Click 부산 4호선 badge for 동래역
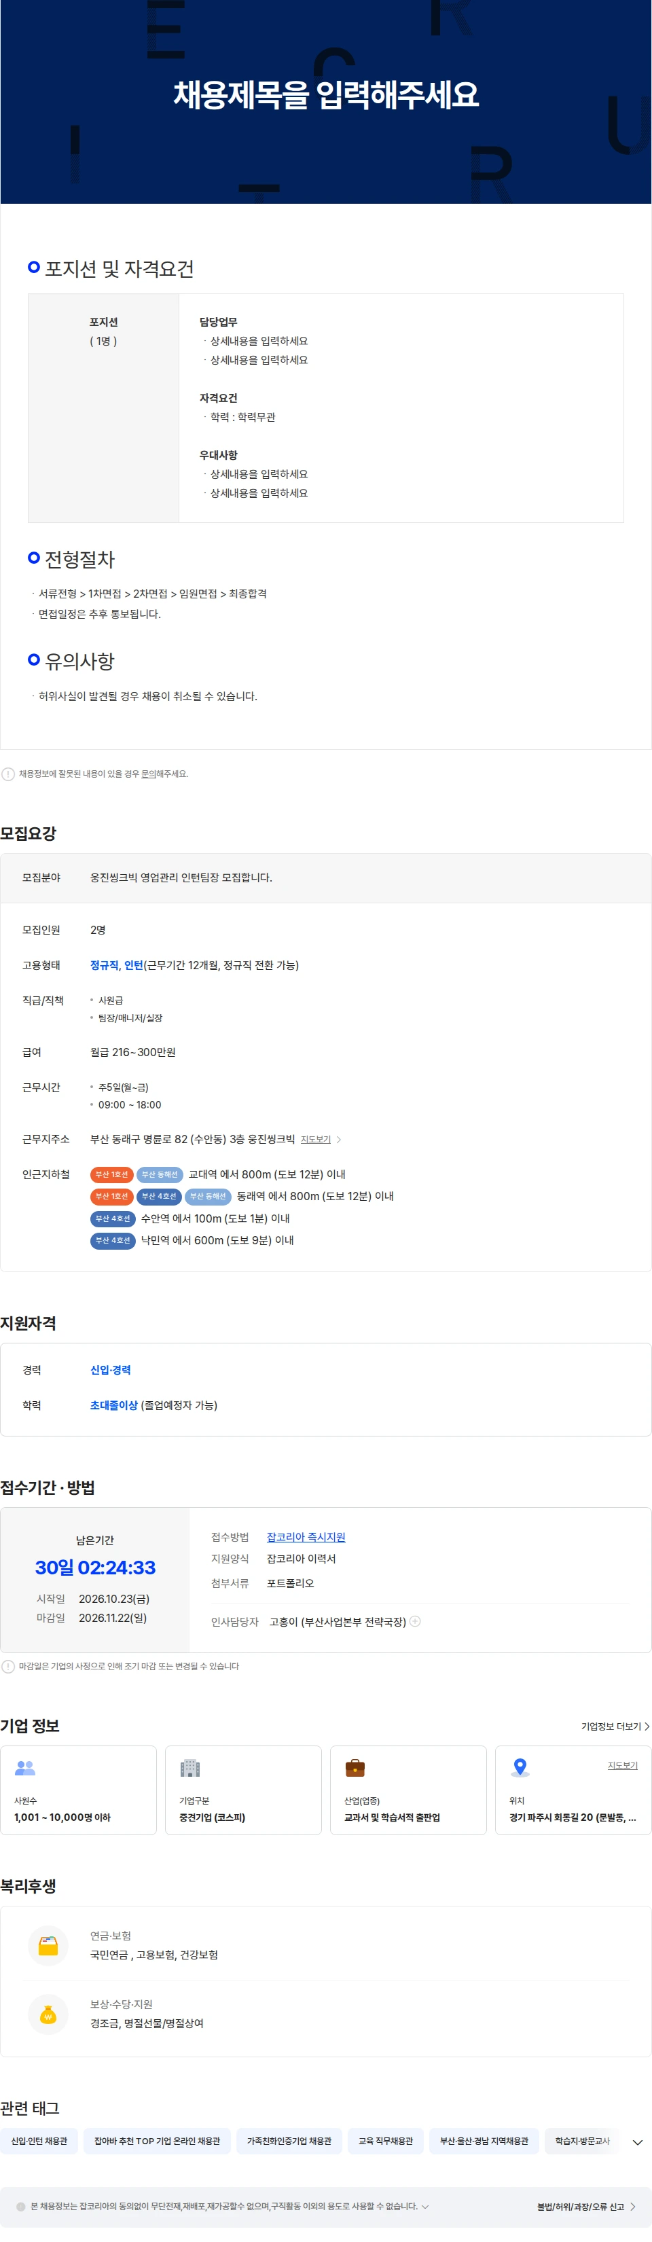 pyautogui.click(x=160, y=1196)
